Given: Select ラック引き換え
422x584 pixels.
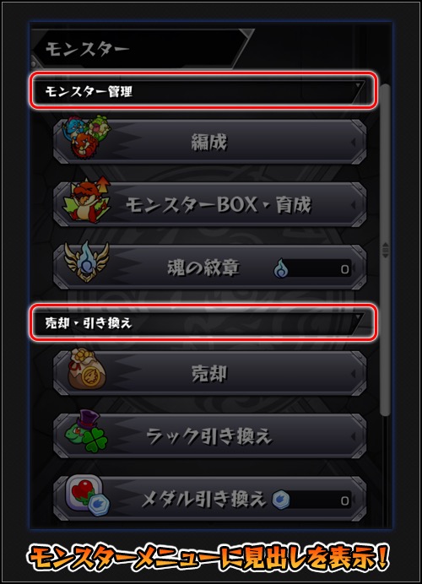Looking at the screenshot, I should pyautogui.click(x=209, y=436).
